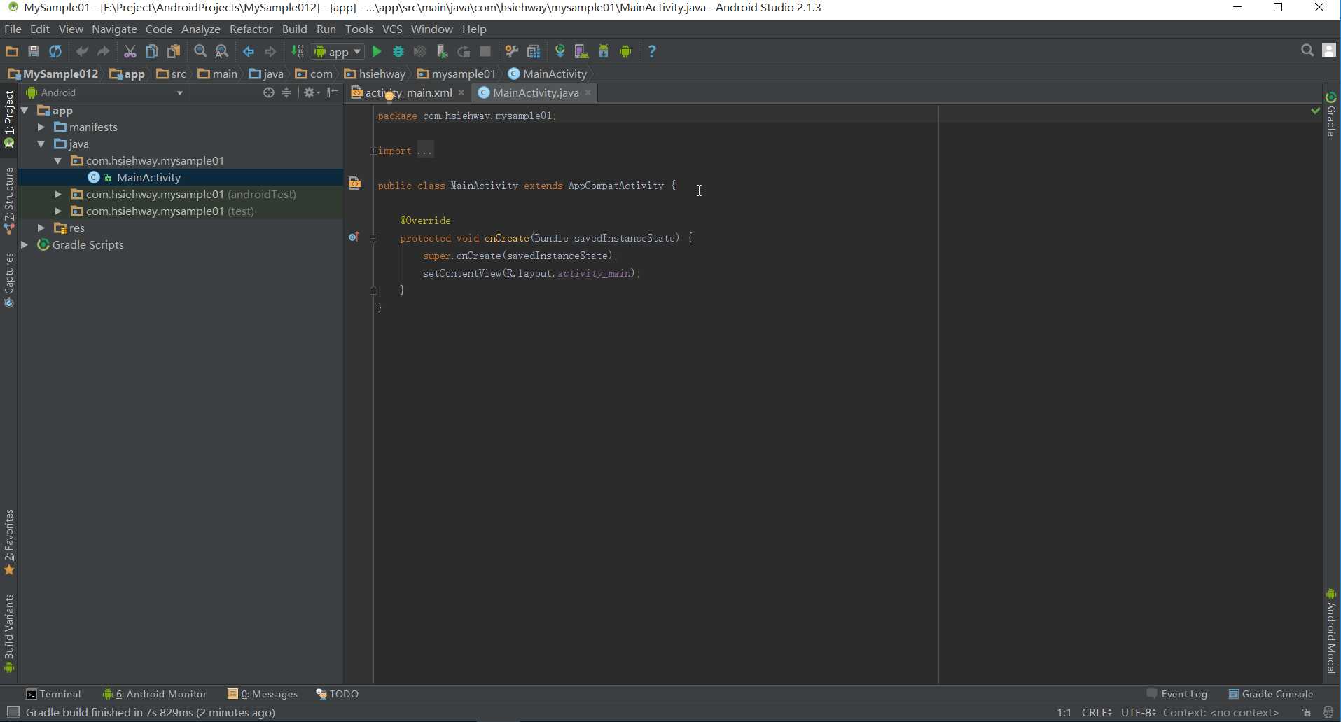Viewport: 1341px width, 722px height.
Task: Toggle the Captures side panel
Action: point(9,280)
